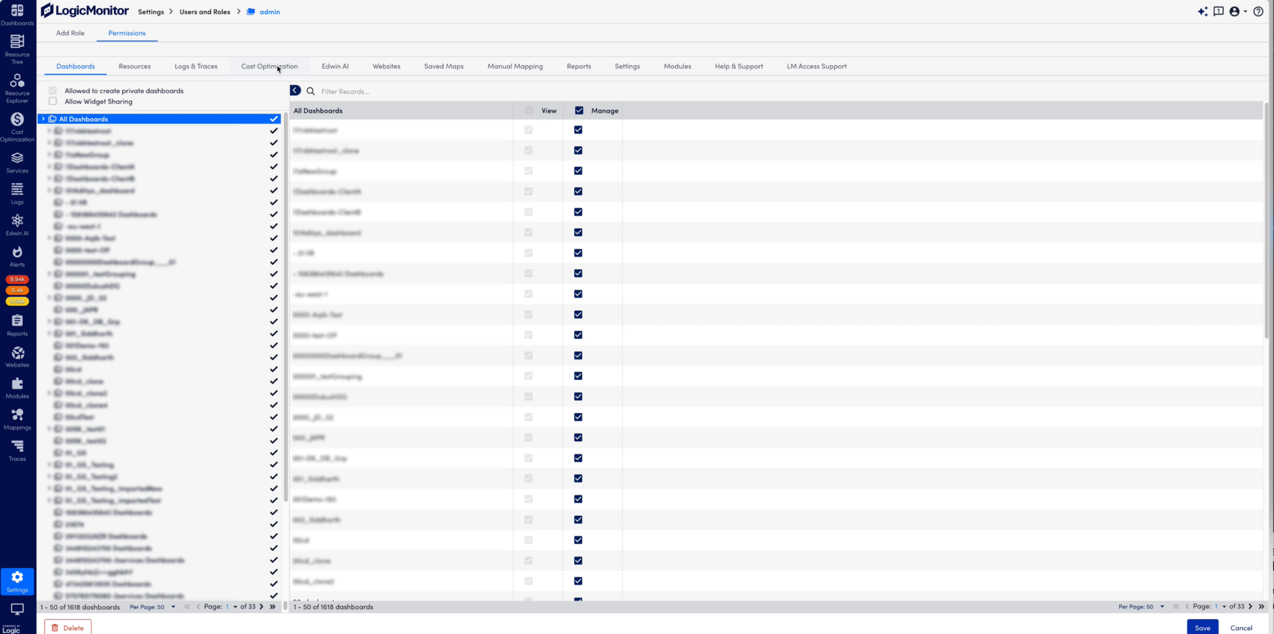Expand the All Dashboards tree node

click(x=43, y=119)
